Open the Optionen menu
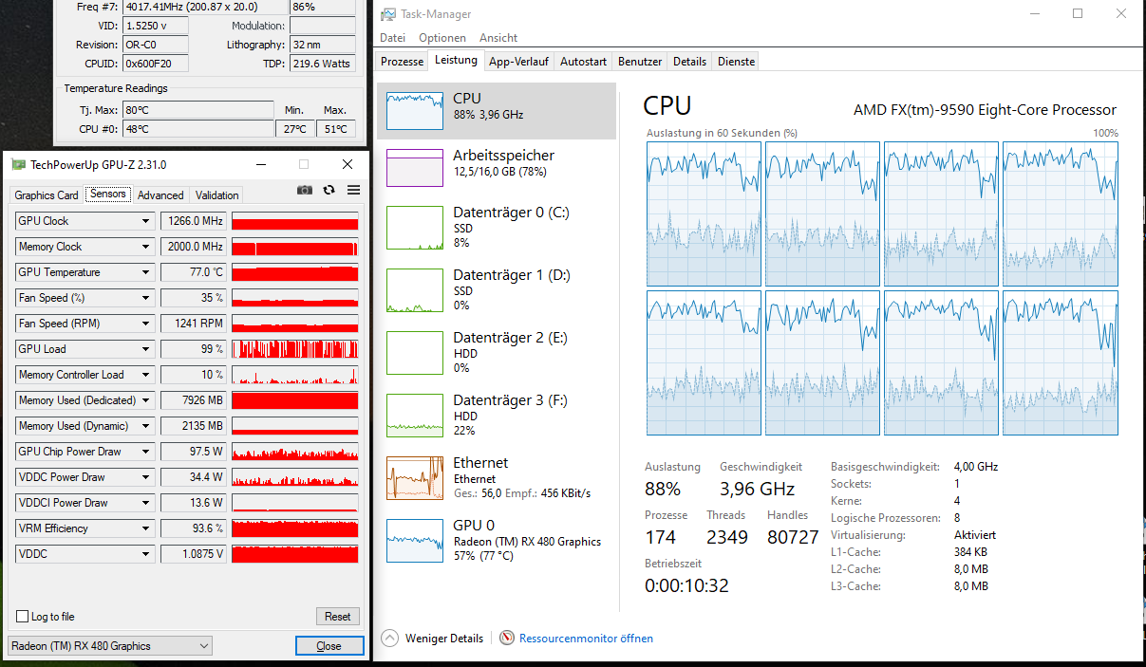This screenshot has height=667, width=1146. 442,38
